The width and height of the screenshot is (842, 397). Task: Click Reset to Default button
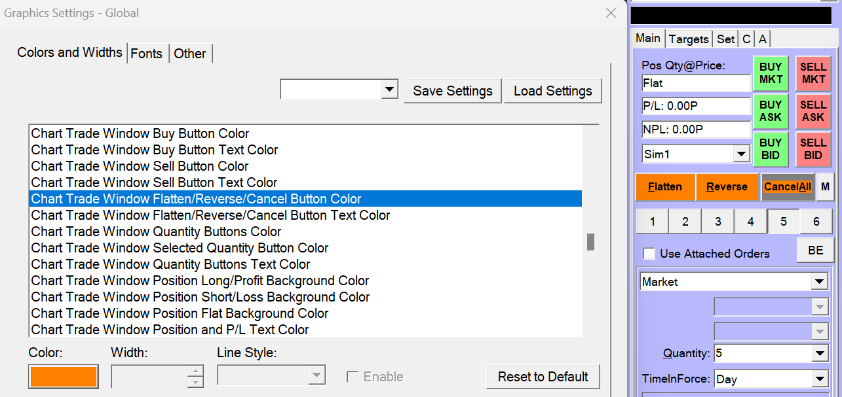[x=543, y=377]
